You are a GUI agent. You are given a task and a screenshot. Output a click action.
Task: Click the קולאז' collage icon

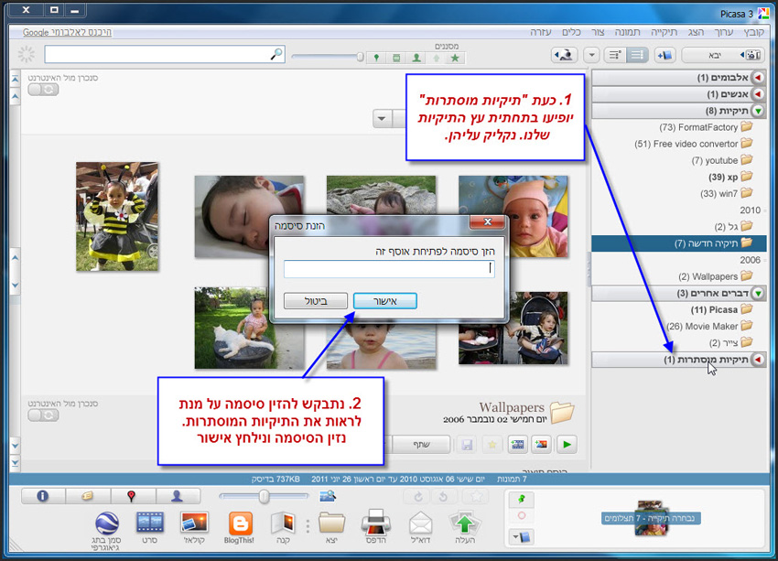tap(194, 528)
